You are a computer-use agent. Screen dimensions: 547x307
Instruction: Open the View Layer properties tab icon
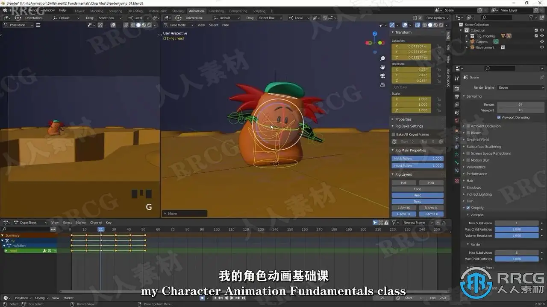tap(456, 104)
